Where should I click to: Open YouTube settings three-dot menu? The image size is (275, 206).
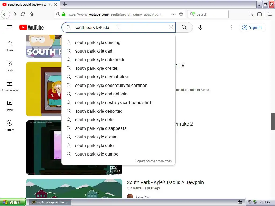(x=231, y=27)
